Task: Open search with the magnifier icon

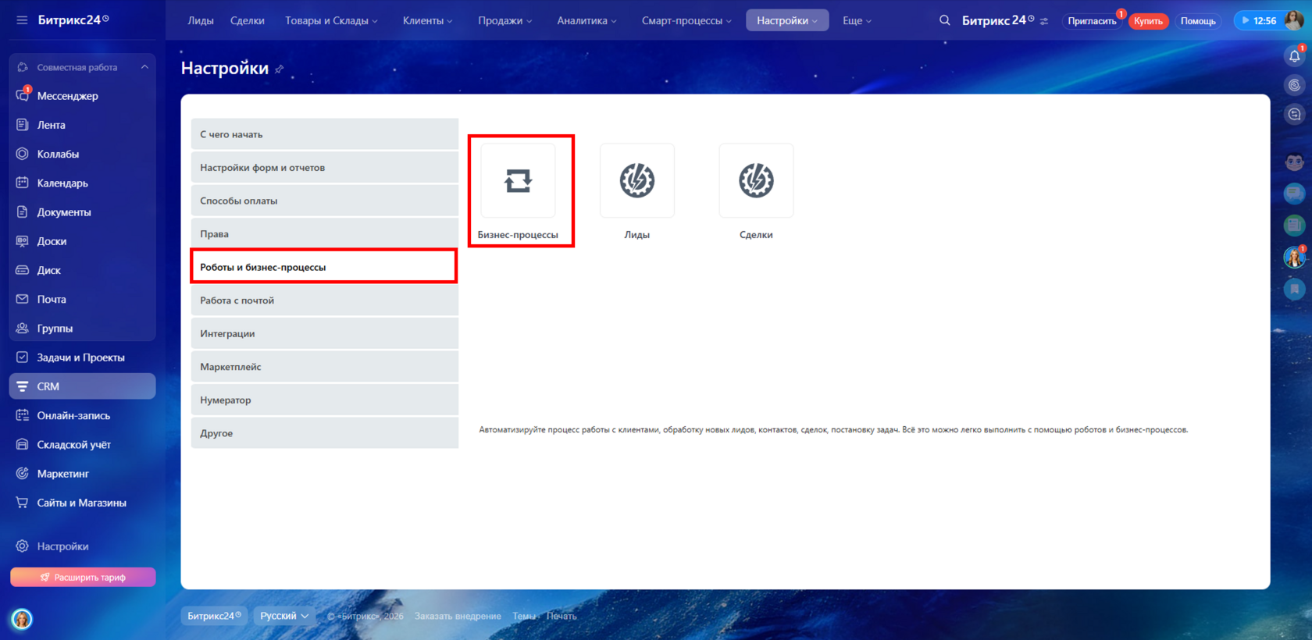Action: point(945,20)
